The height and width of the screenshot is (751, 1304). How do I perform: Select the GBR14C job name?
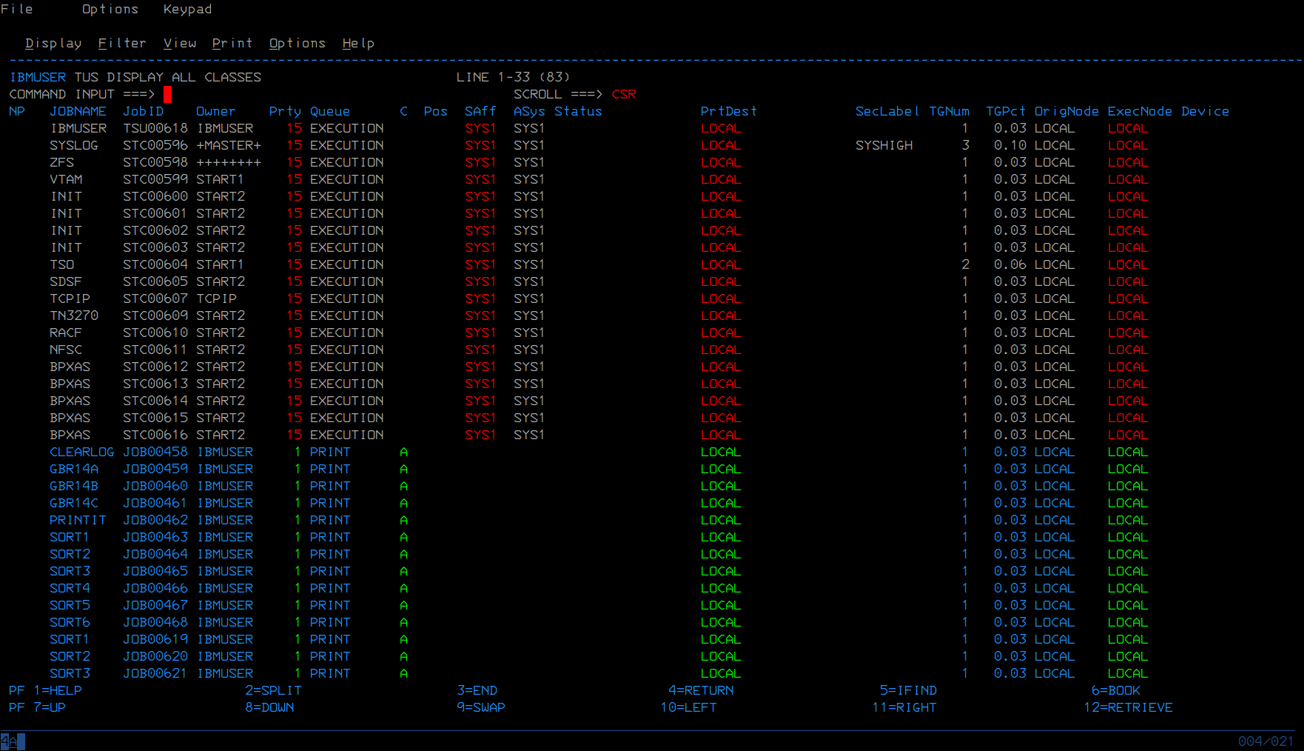click(73, 503)
